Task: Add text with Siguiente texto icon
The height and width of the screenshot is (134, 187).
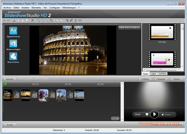Action: (x=13, y=31)
